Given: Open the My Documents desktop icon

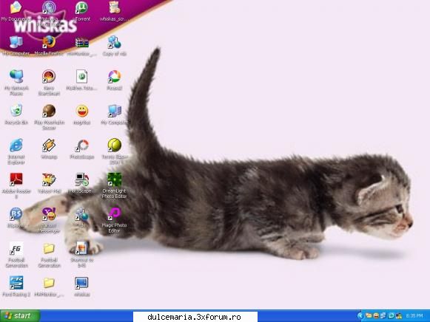Looking at the screenshot, I should tap(16, 7).
